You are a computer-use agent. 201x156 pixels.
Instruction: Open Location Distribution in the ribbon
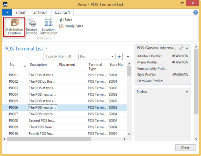click(49, 26)
